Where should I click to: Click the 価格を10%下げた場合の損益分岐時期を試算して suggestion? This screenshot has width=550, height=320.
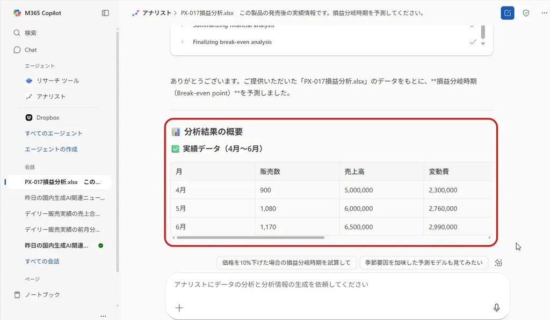[x=286, y=263]
